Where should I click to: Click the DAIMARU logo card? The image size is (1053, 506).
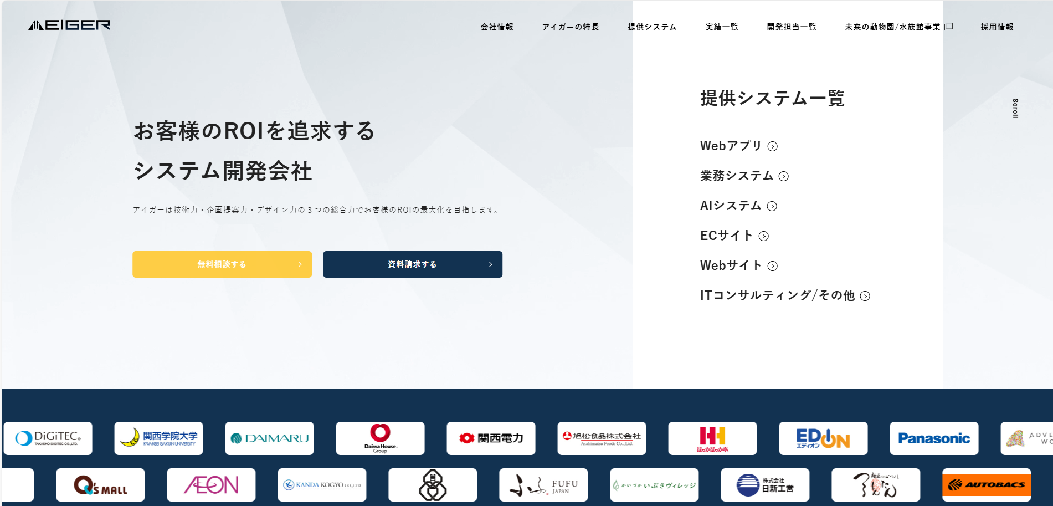click(269, 438)
